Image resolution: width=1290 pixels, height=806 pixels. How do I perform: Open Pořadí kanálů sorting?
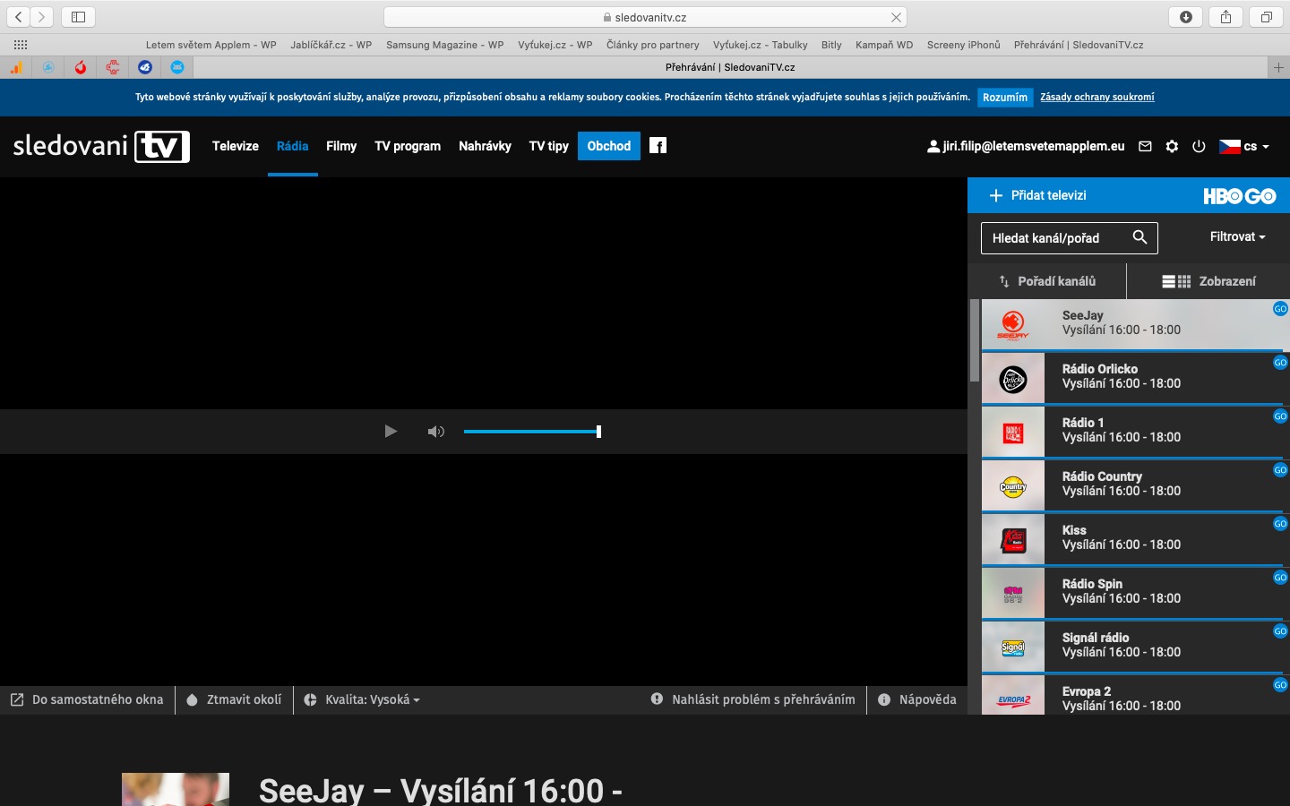(x=1047, y=281)
